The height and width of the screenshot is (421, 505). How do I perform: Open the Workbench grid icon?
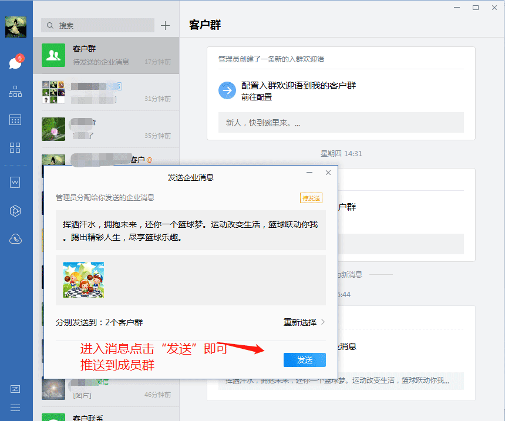(x=15, y=147)
